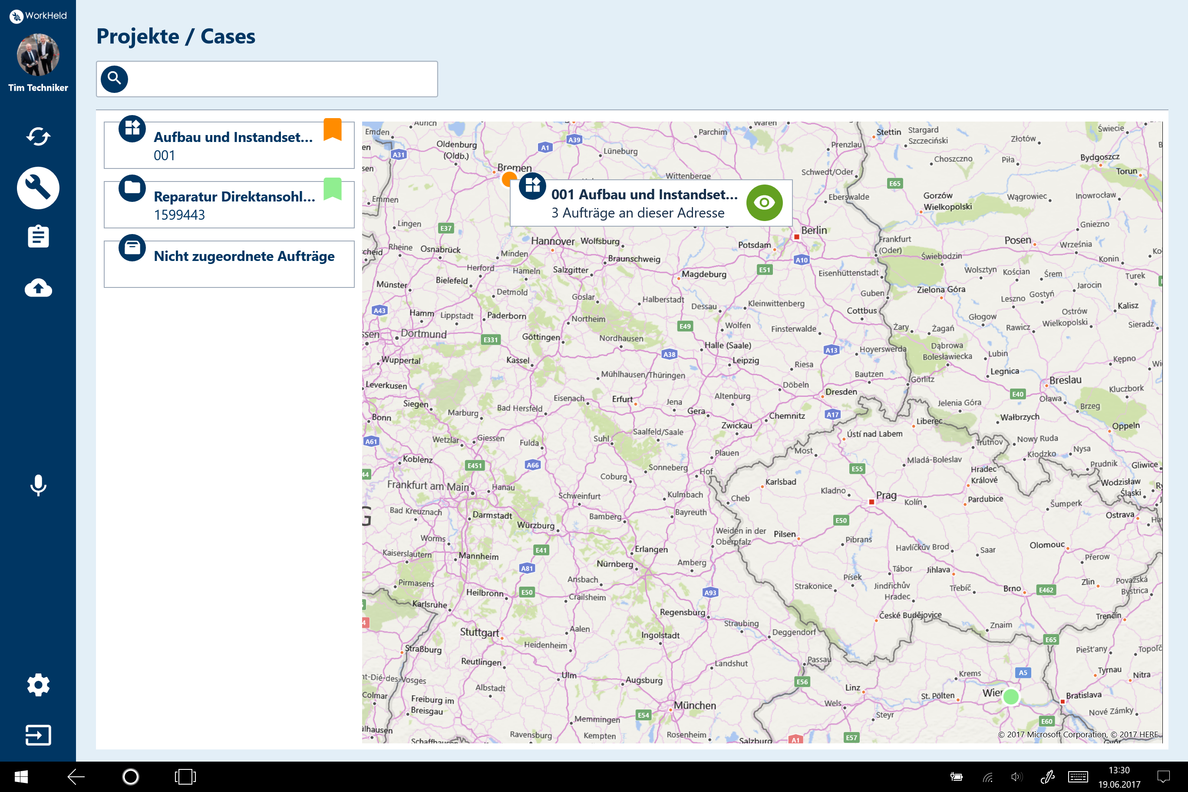The image size is (1188, 792).
Task: Open settings gear in sidebar
Action: tap(38, 685)
